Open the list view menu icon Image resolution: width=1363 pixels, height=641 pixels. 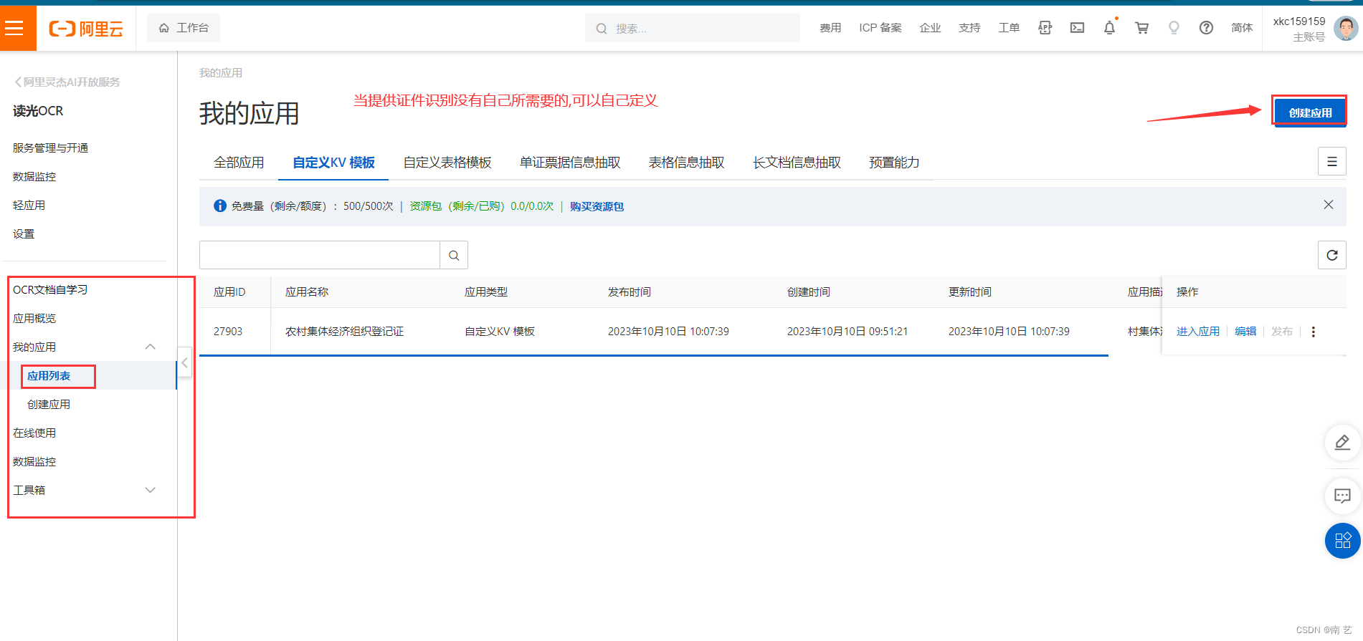pyautogui.click(x=1331, y=161)
